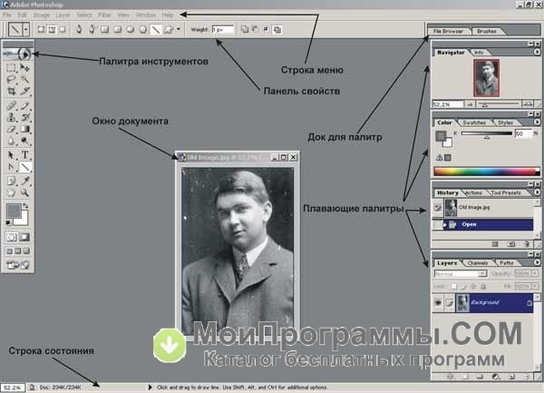Toggle Lock position icon in Layers
544x393 pixels.
point(473,287)
